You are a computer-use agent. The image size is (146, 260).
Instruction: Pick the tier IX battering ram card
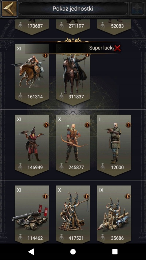pos(114,214)
